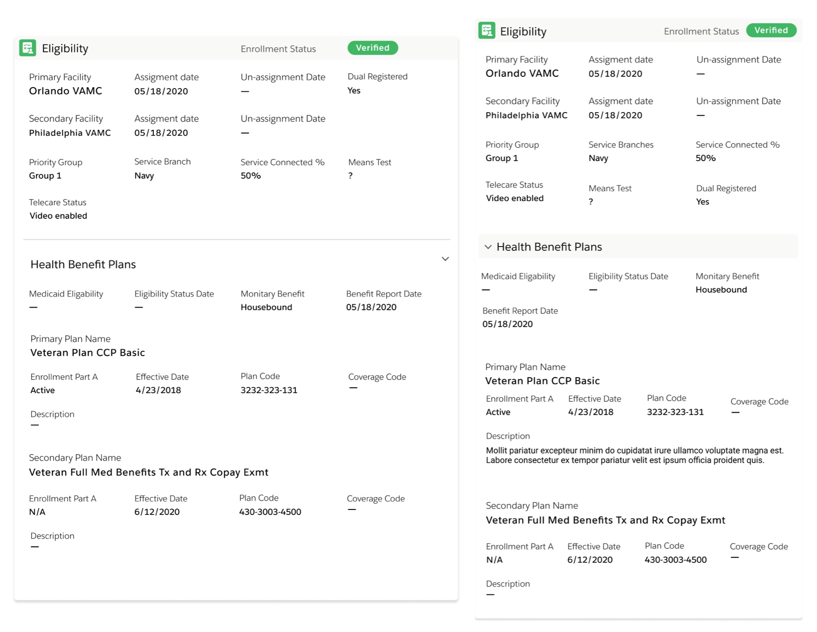Click the 'Active' enrollment value in the wide card
817x632 pixels.
click(43, 390)
